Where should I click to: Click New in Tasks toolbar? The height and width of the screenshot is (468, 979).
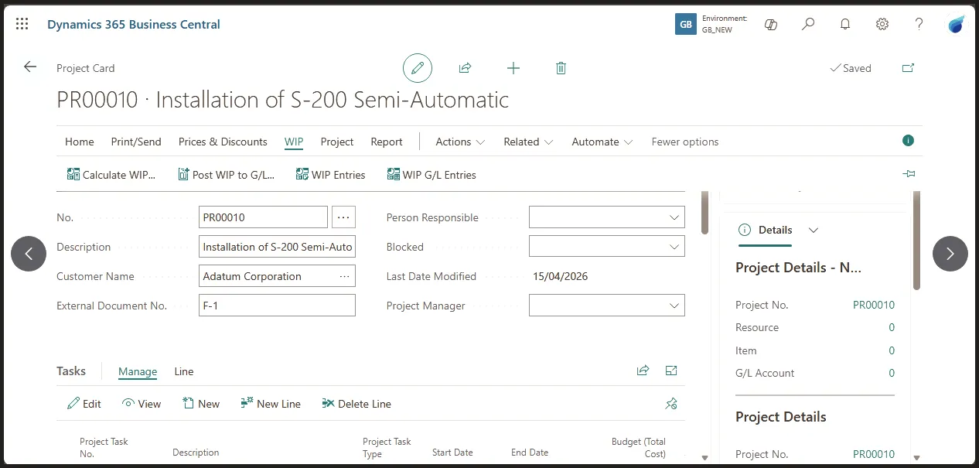pos(201,404)
